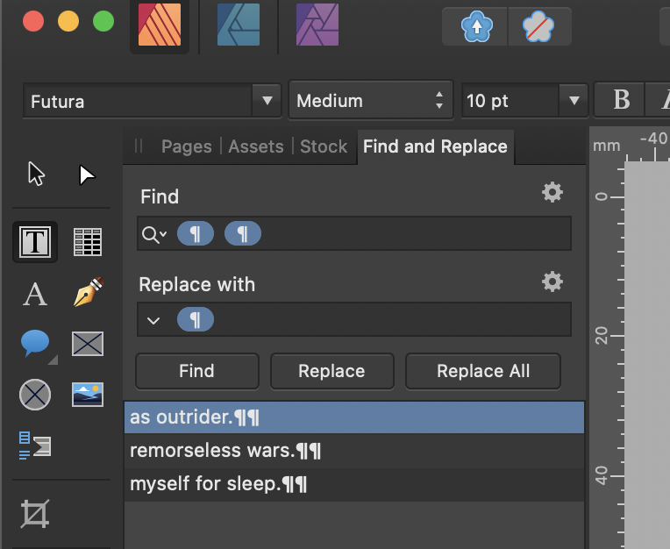Select the Place Image tool
670x549 pixels.
(87, 395)
